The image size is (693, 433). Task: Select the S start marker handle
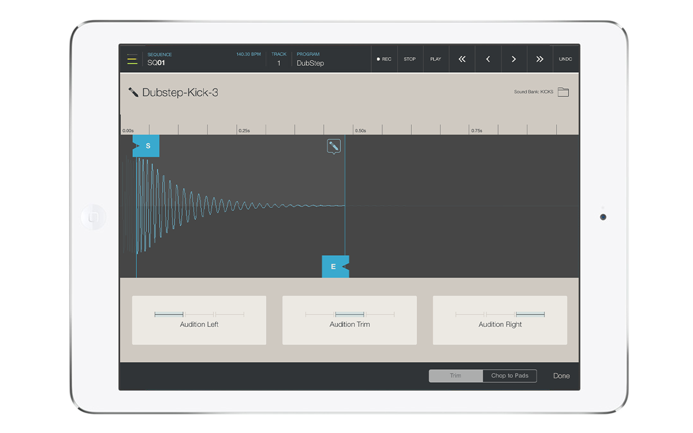pyautogui.click(x=147, y=146)
